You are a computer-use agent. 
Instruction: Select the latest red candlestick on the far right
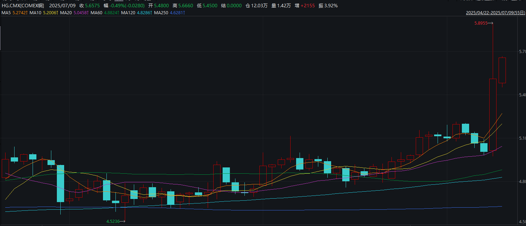(x=502, y=70)
